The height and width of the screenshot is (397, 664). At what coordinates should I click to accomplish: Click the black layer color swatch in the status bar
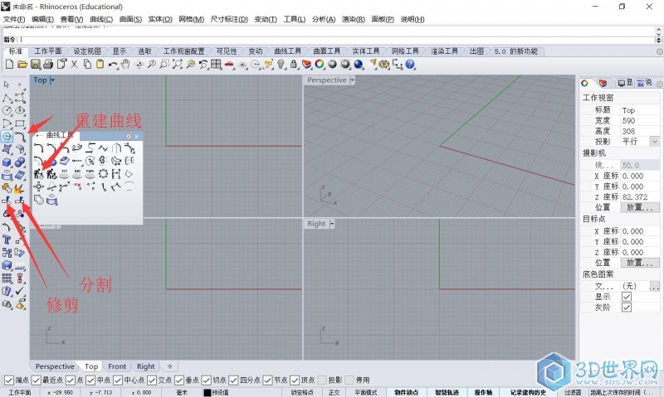[x=207, y=393]
